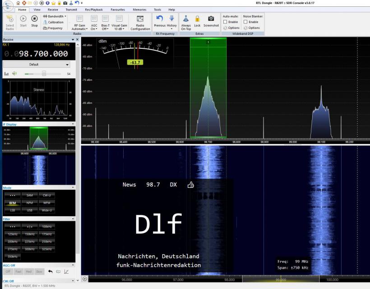Screen dimensions: 370x289
Task: Open the Receive ribbon tab
Action: (x=53, y=9)
